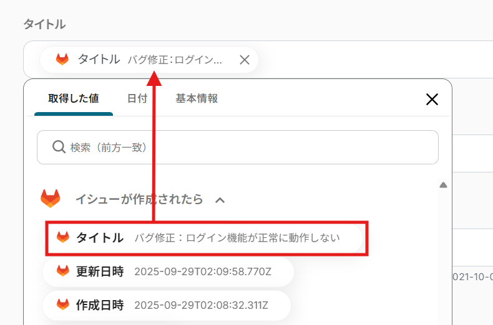
Task: Click the scroll-up arrow of the list
Action: [x=443, y=185]
